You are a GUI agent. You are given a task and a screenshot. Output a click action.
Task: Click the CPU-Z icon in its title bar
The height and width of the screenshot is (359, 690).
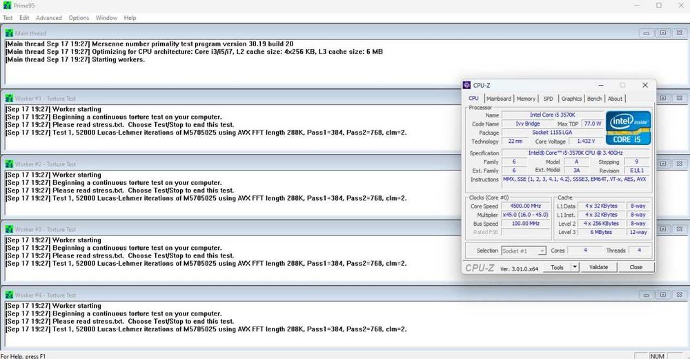(467, 86)
